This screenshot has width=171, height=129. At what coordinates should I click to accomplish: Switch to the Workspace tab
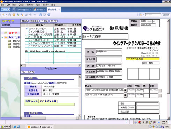pyautogui.click(x=23, y=10)
